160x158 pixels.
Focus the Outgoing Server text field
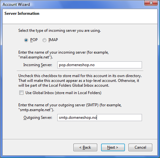[99, 118]
